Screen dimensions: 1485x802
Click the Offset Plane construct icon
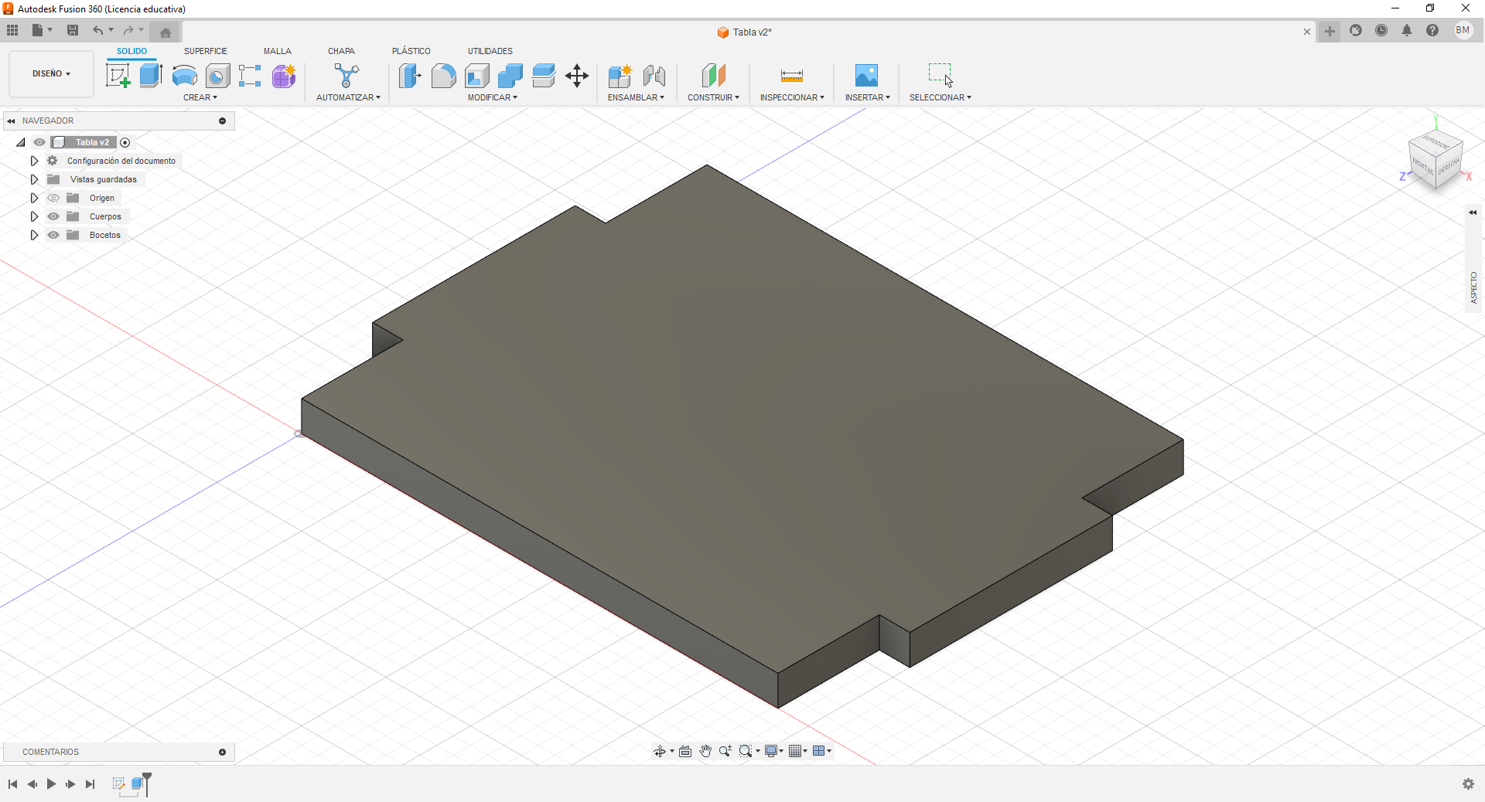click(714, 76)
